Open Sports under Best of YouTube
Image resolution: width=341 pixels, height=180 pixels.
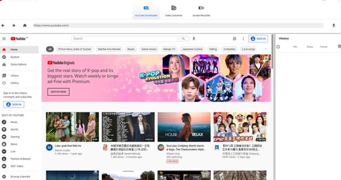20,129
